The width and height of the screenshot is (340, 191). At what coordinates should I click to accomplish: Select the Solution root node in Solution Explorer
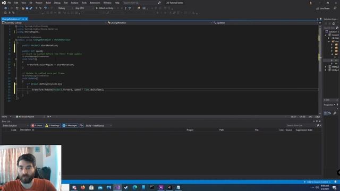(332, 32)
